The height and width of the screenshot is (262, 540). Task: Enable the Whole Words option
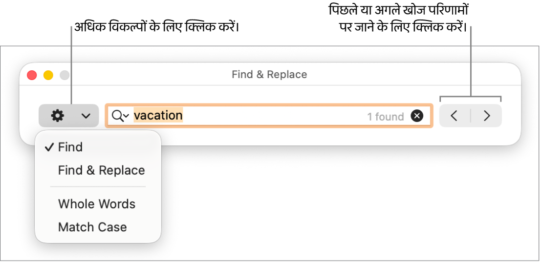click(97, 204)
